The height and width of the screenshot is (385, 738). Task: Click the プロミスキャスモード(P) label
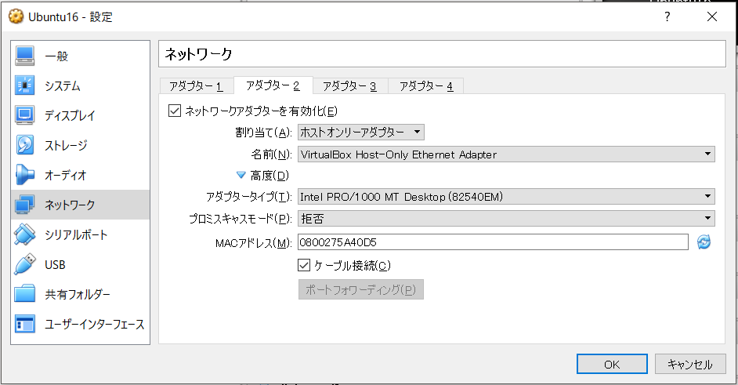pos(241,218)
